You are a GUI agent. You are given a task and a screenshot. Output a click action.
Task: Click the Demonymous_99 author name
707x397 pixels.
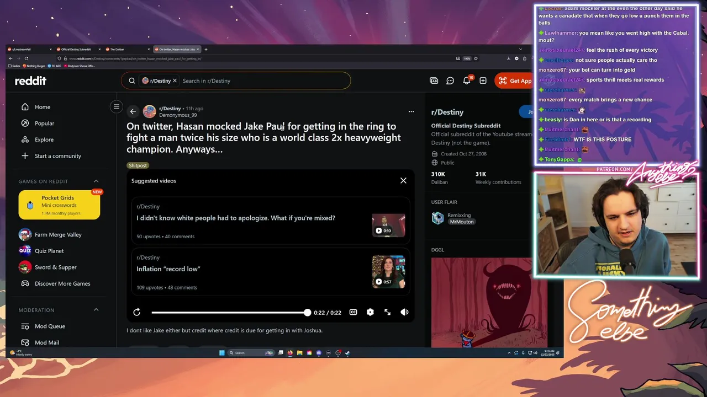pyautogui.click(x=178, y=115)
